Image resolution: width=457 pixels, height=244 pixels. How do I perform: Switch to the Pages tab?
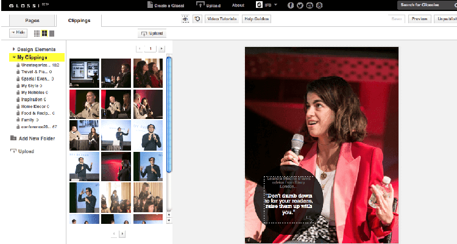32,20
